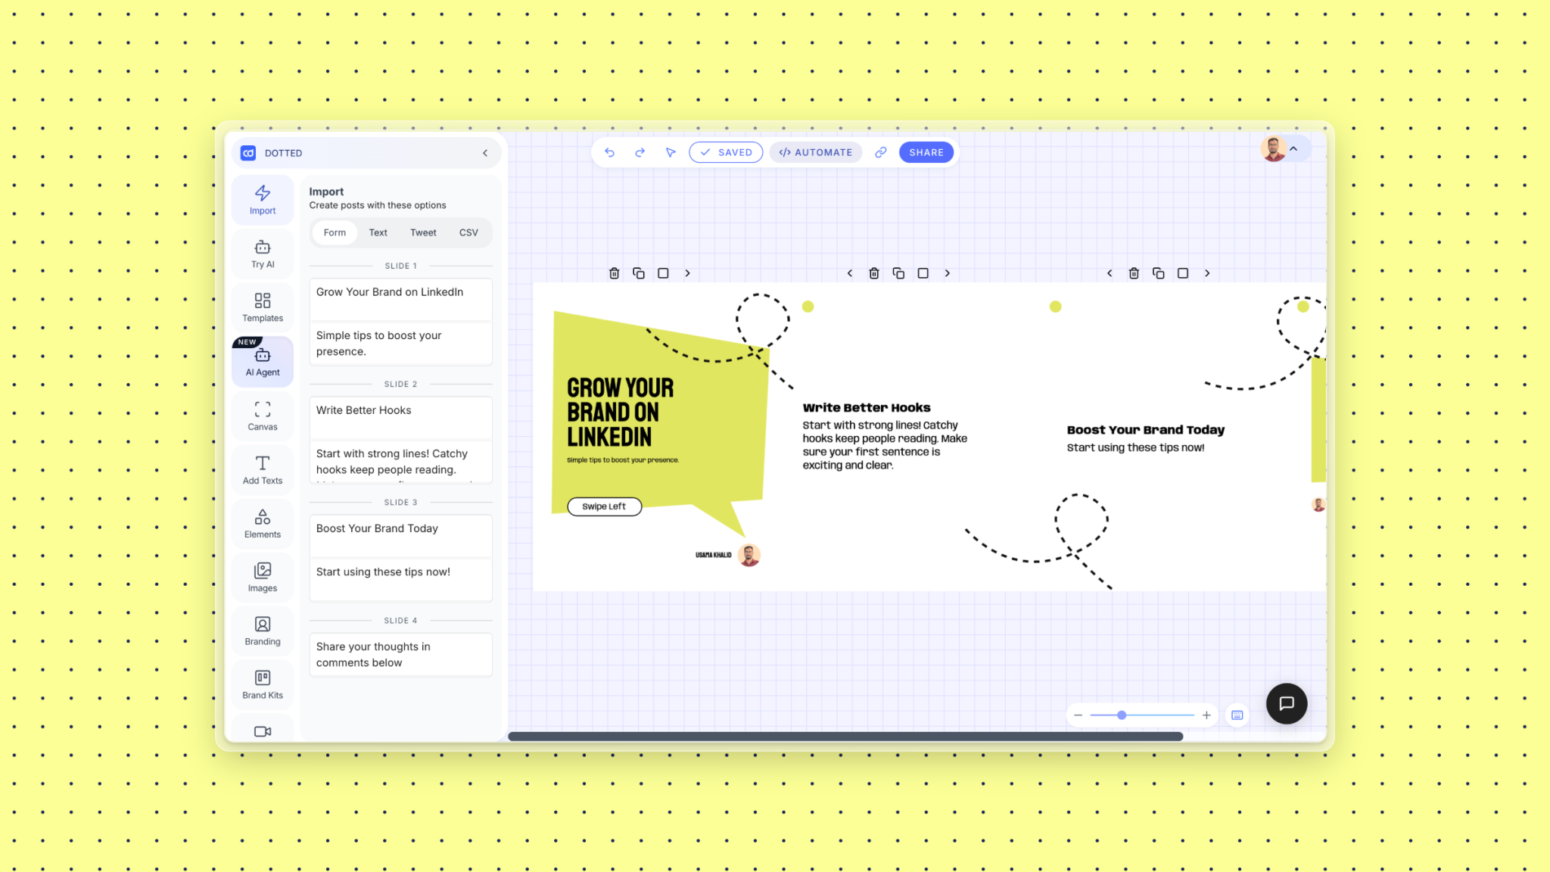Image resolution: width=1550 pixels, height=872 pixels.
Task: Click the SAVED status button
Action: (726, 152)
